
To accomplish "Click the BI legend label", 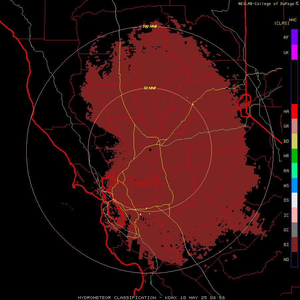I will tap(286, 245).
